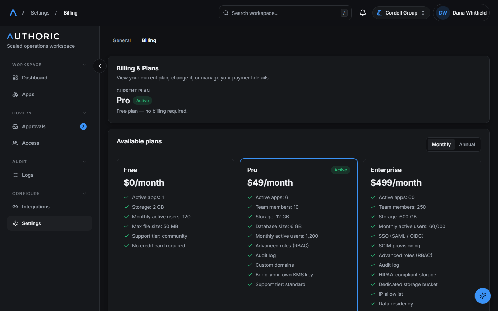The image size is (498, 311).
Task: Open the Cordell Group workspace switcher
Action: pos(401,13)
